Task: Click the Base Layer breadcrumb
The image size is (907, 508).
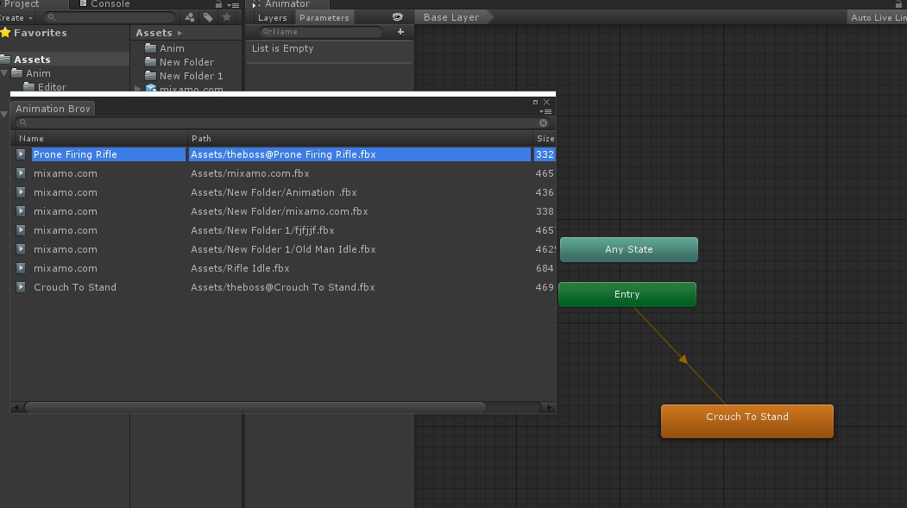Action: click(x=451, y=17)
